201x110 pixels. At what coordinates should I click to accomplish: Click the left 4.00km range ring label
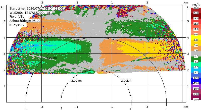click(x=52, y=58)
